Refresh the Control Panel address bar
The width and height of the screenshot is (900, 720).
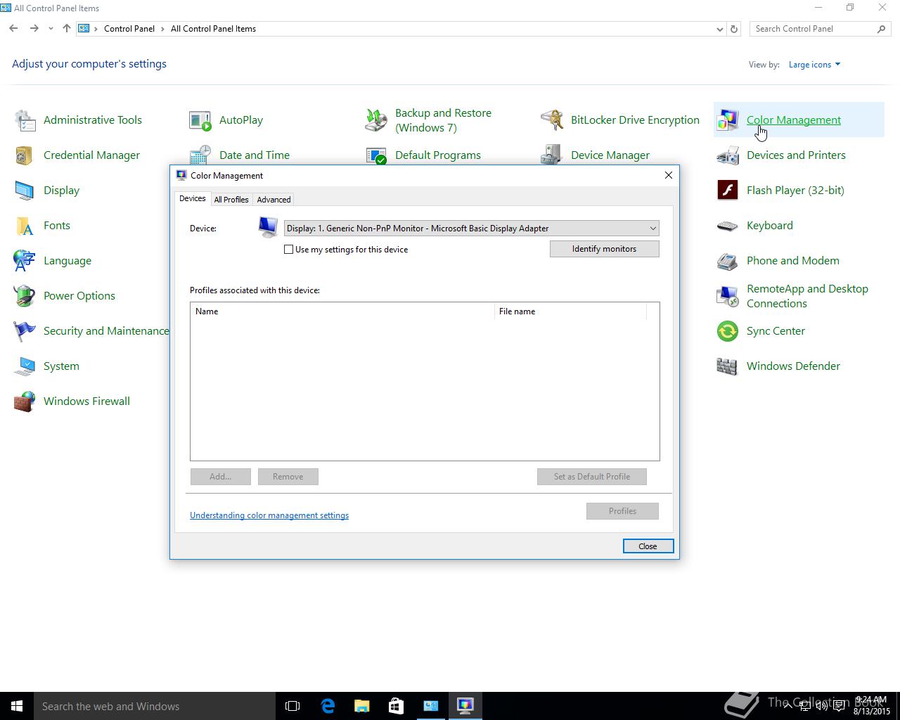[x=734, y=29]
